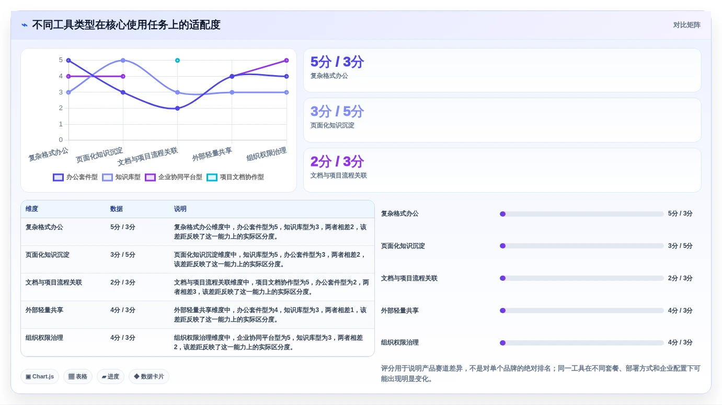Click the 项目文档协作型 teal data point in chart
The height and width of the screenshot is (405, 722).
click(177, 61)
